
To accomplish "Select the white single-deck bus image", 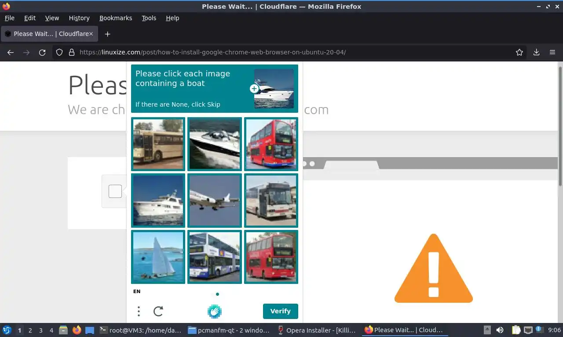I will click(271, 201).
